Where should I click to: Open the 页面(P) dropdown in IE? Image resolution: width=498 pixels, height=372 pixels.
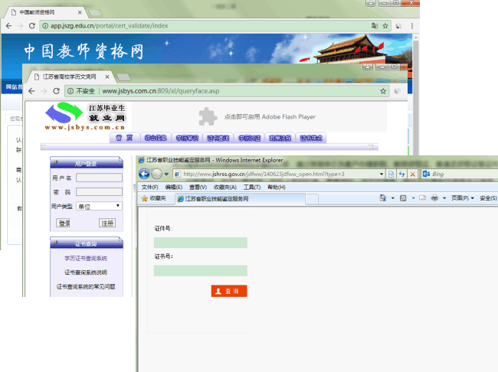[463, 198]
